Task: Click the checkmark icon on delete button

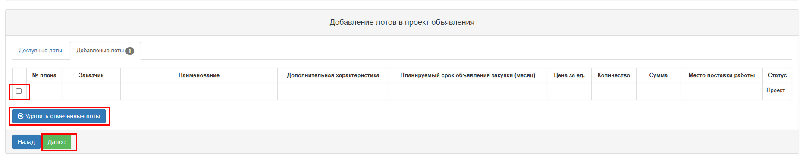Action: [x=21, y=116]
